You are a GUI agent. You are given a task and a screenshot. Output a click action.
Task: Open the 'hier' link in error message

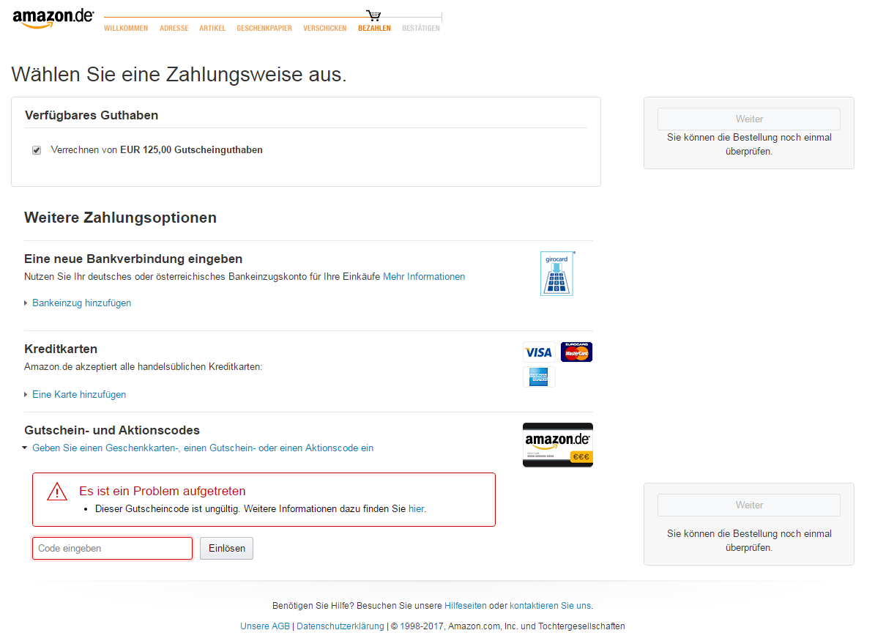click(x=417, y=509)
